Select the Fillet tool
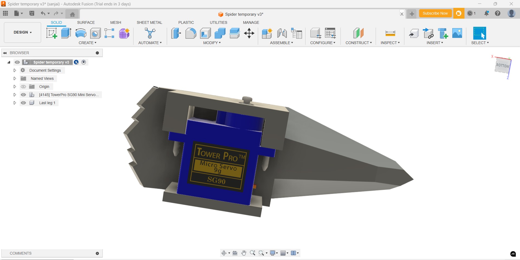The image size is (520, 260). (191, 33)
